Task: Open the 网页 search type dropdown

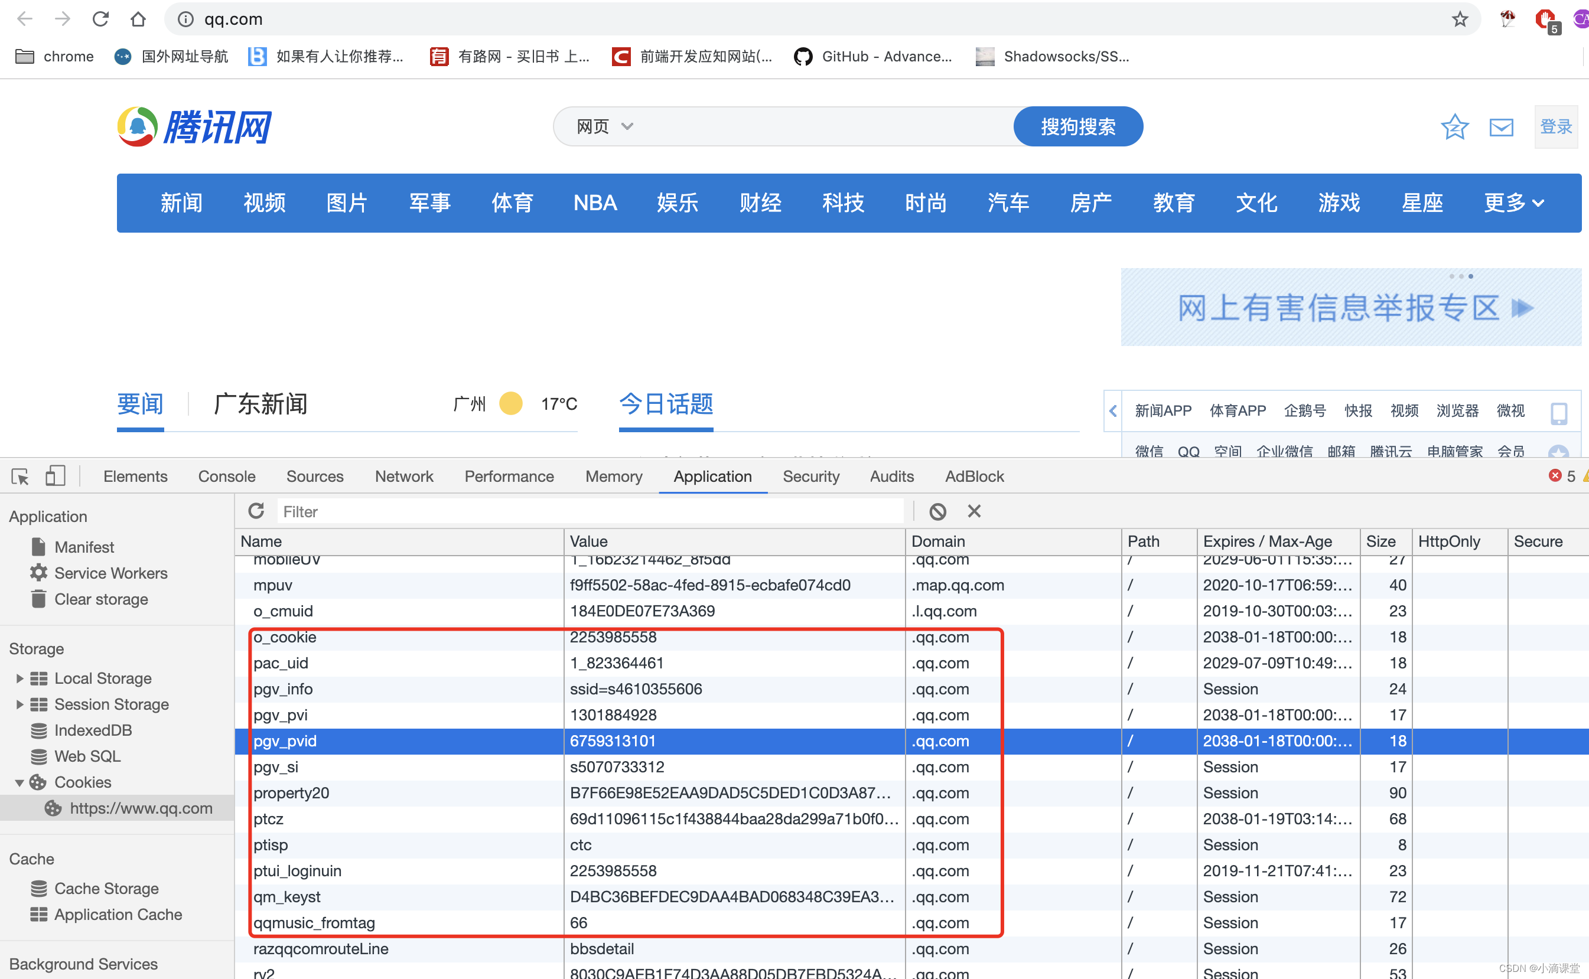Action: click(604, 126)
